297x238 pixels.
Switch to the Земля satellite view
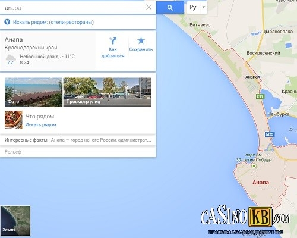pos(15,221)
